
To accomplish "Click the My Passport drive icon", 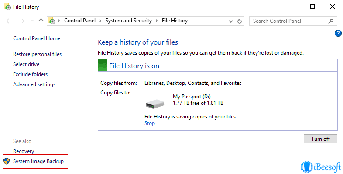I will 155,104.
